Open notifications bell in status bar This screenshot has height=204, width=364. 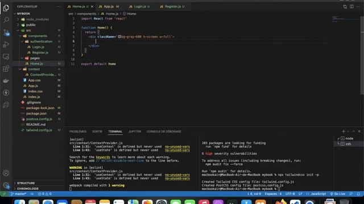tap(358, 194)
